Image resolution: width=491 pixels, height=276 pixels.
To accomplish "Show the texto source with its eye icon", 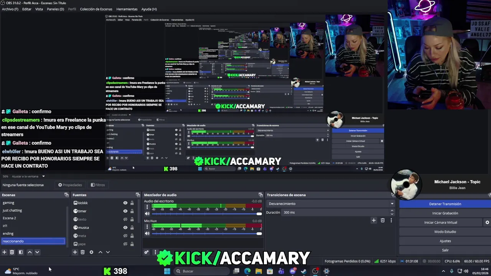I will tap(125, 219).
